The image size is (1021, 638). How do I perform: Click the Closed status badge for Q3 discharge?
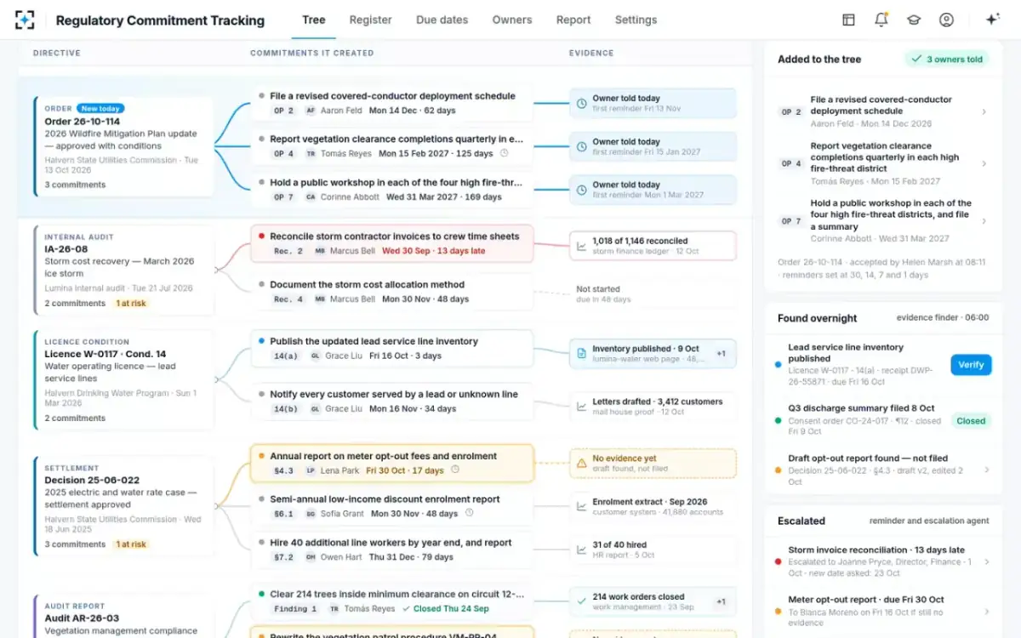(x=971, y=420)
